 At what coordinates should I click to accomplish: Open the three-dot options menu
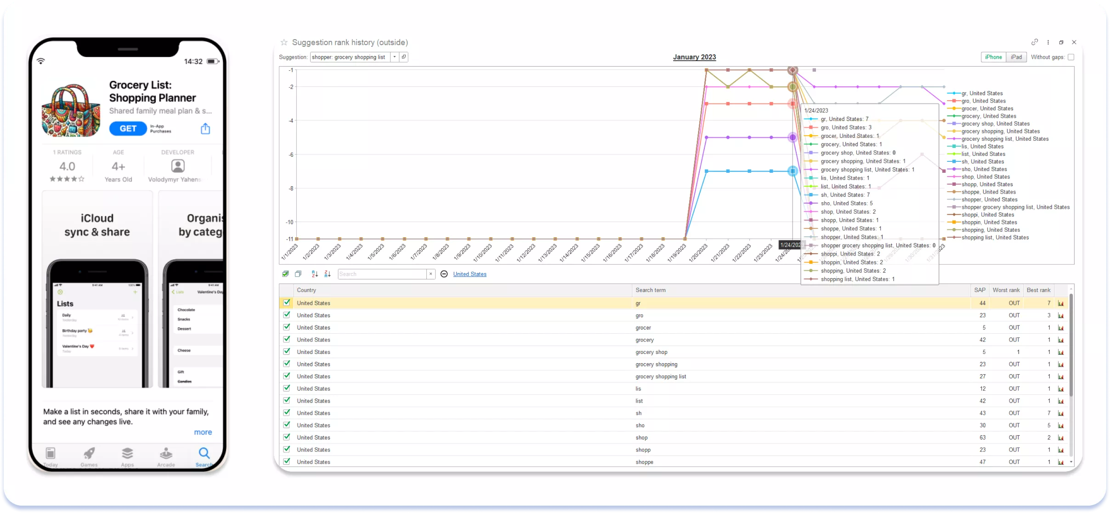pos(1048,42)
